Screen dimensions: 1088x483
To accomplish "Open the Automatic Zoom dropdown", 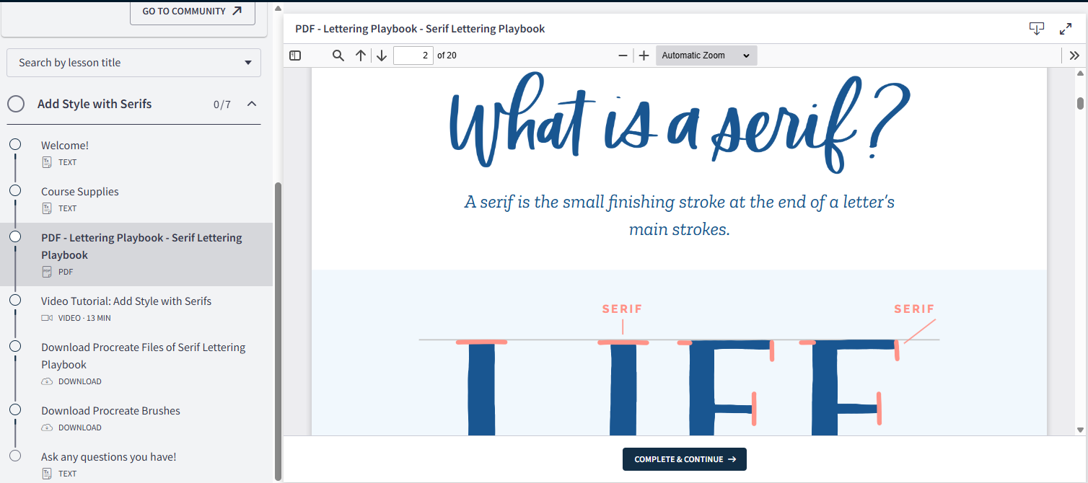I will (706, 56).
